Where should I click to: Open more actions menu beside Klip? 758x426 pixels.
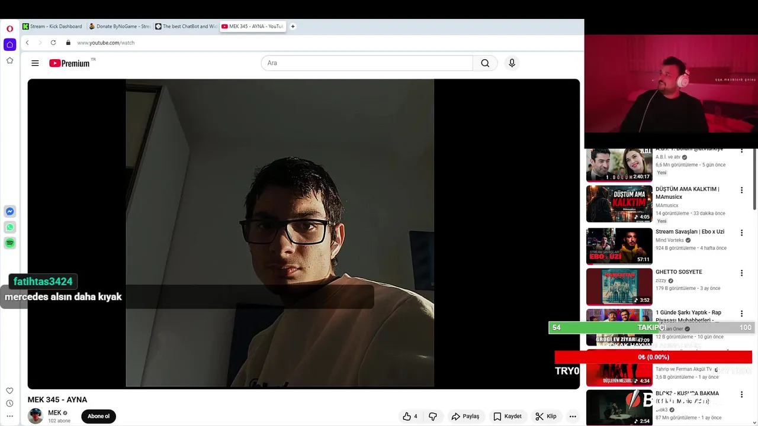coord(572,417)
